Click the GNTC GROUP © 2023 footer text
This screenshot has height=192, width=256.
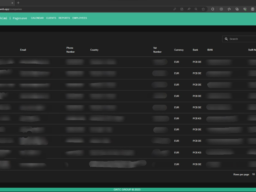(127, 189)
